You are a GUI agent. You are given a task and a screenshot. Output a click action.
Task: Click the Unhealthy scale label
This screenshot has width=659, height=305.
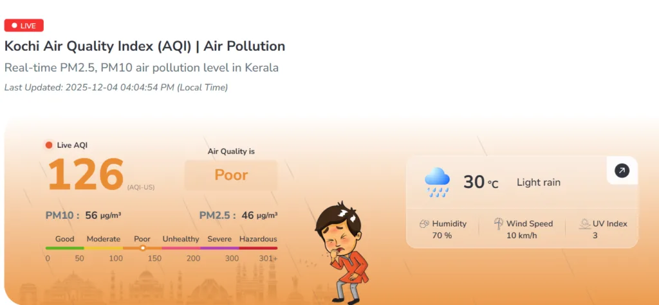[x=181, y=239]
